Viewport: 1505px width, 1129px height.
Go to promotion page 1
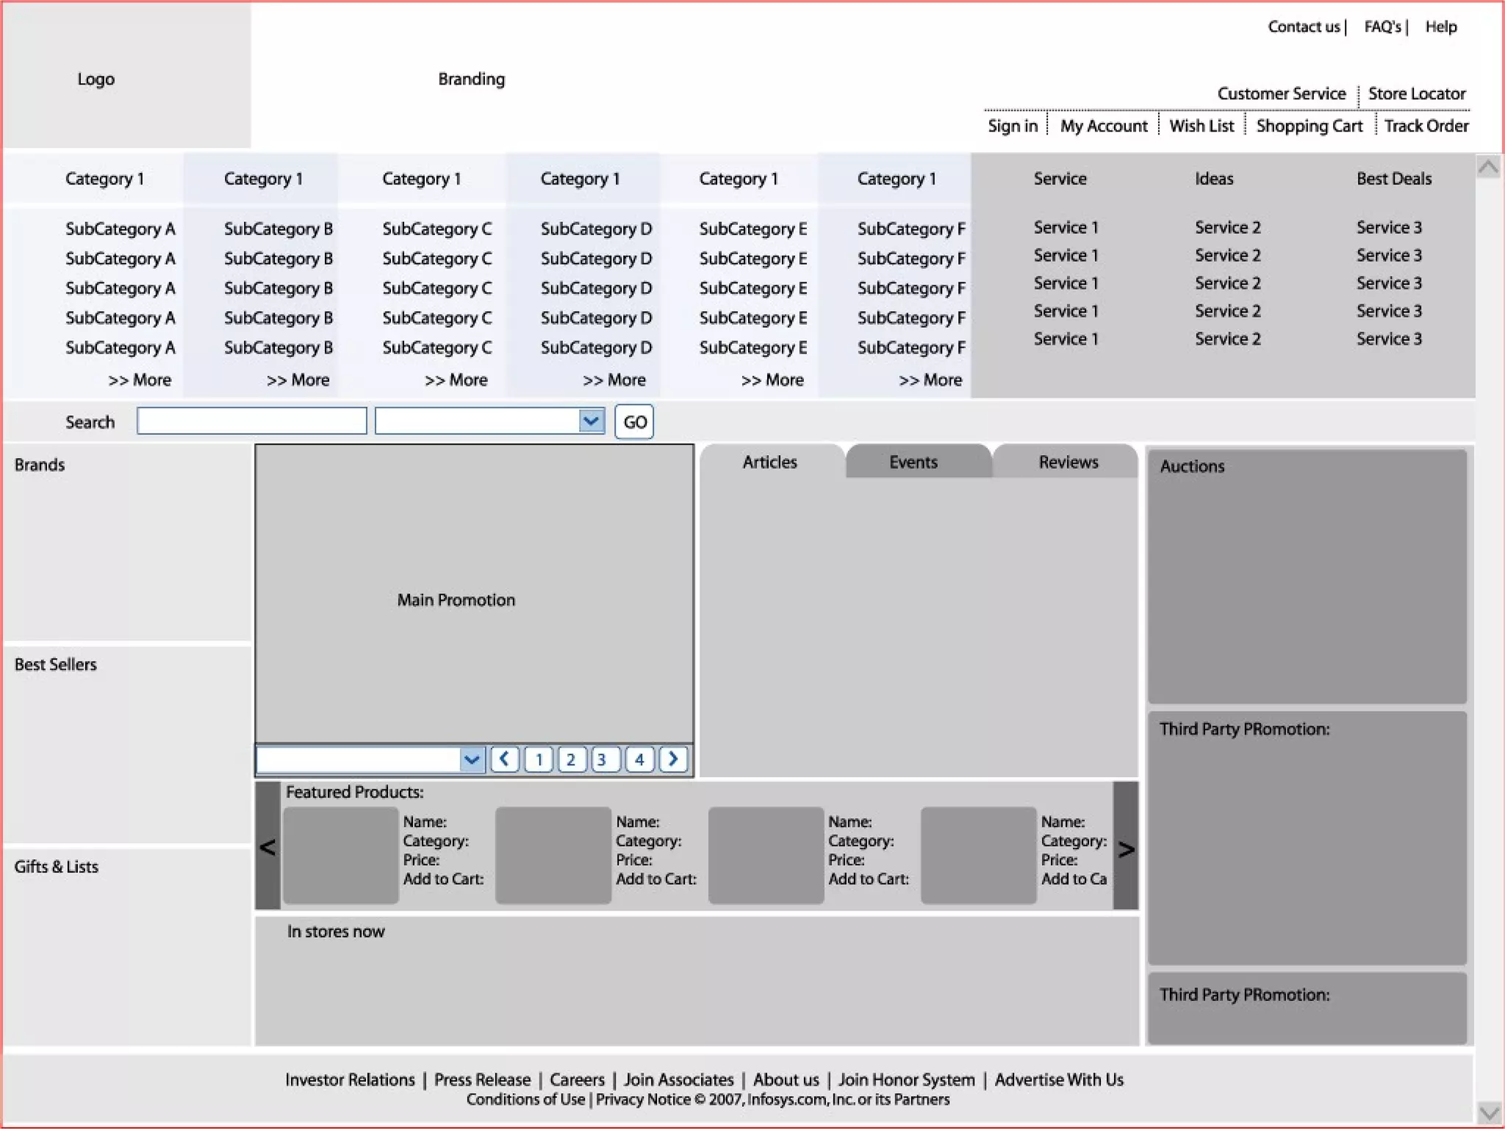point(539,759)
